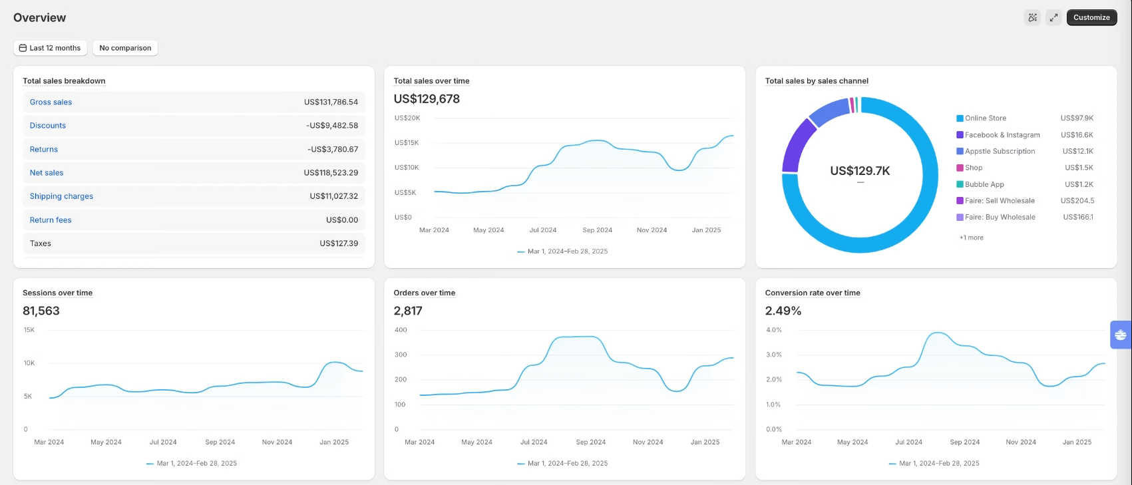Click the 2,817 orders total
This screenshot has height=485, width=1132.
click(x=408, y=311)
